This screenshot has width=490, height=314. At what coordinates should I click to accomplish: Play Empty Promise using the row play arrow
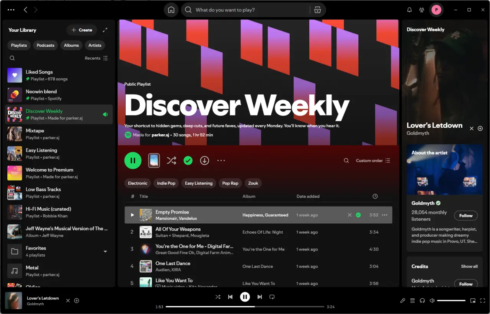point(132,215)
